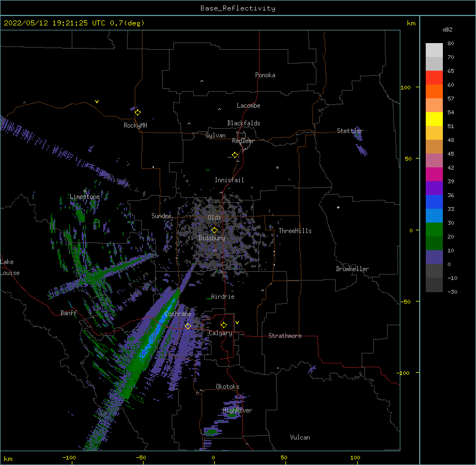This screenshot has height=465, width=476.
Task: Click the yellow diamond marker south of RedDeer
Action: pos(235,155)
